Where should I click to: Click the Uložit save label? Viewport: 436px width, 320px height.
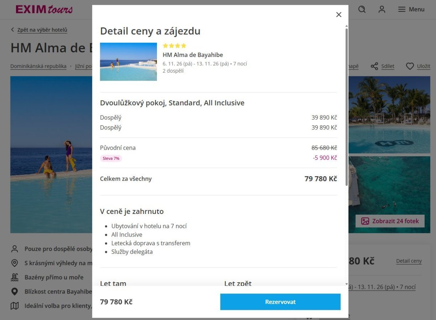point(424,66)
